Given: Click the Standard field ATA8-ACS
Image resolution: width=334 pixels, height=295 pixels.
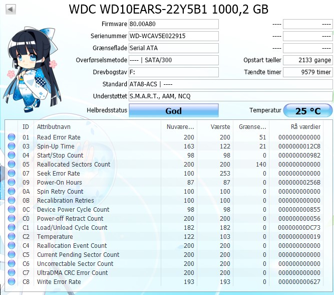Looking at the screenshot, I should coord(231,84).
